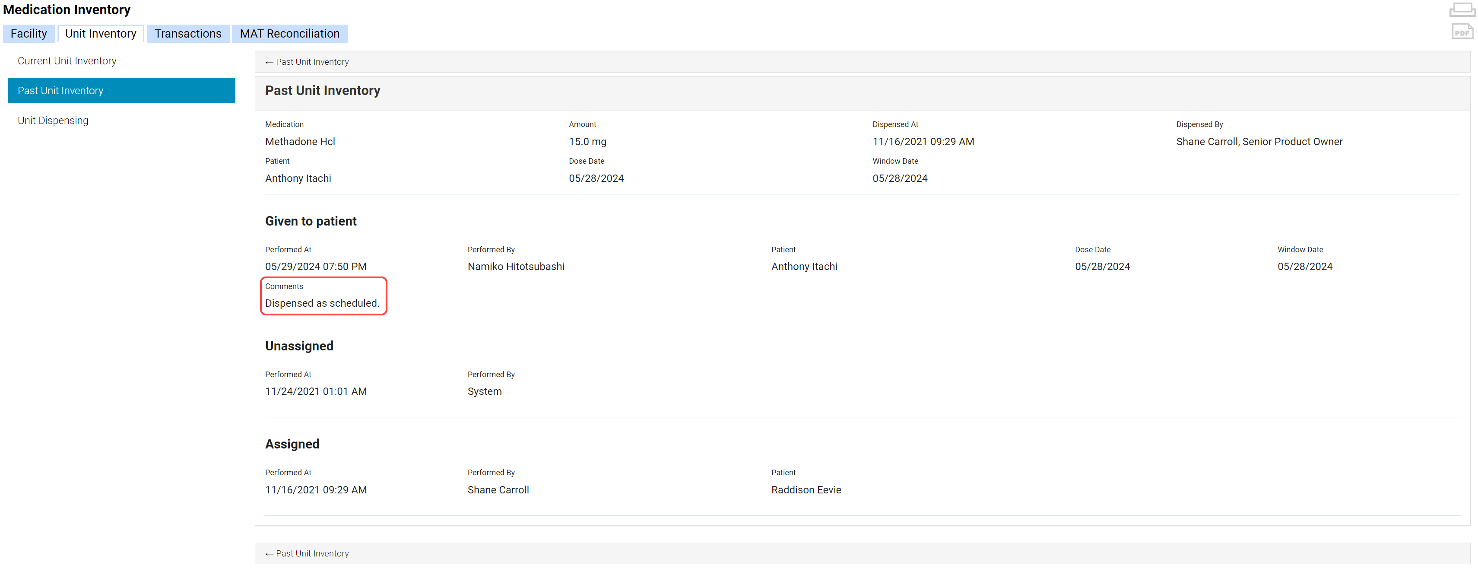This screenshot has height=569, width=1478.
Task: Click the Unassigned section heading
Action: coord(299,346)
